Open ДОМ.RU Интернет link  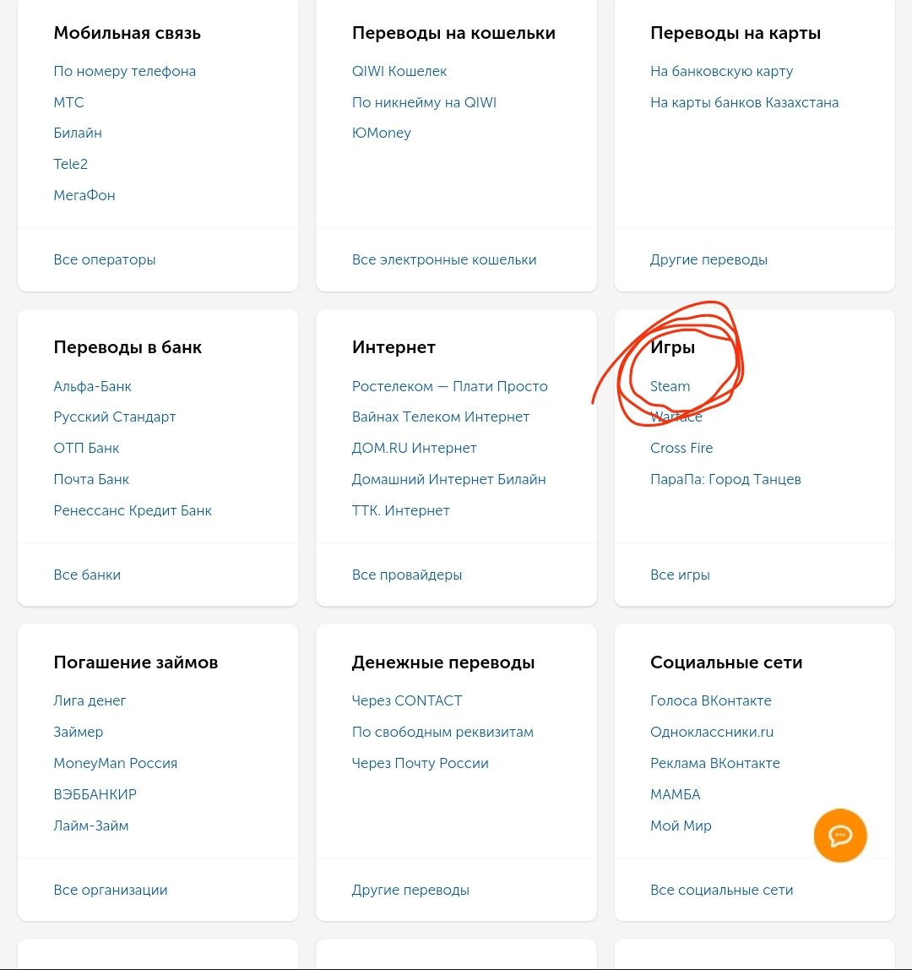point(414,448)
